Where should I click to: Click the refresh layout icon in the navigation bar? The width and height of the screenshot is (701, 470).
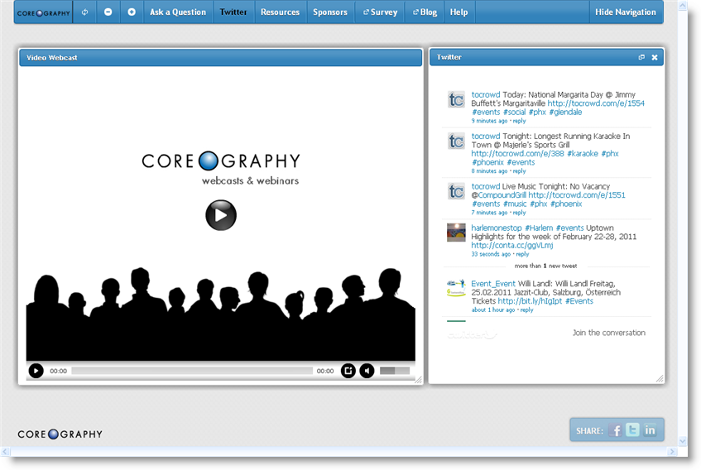(x=84, y=12)
